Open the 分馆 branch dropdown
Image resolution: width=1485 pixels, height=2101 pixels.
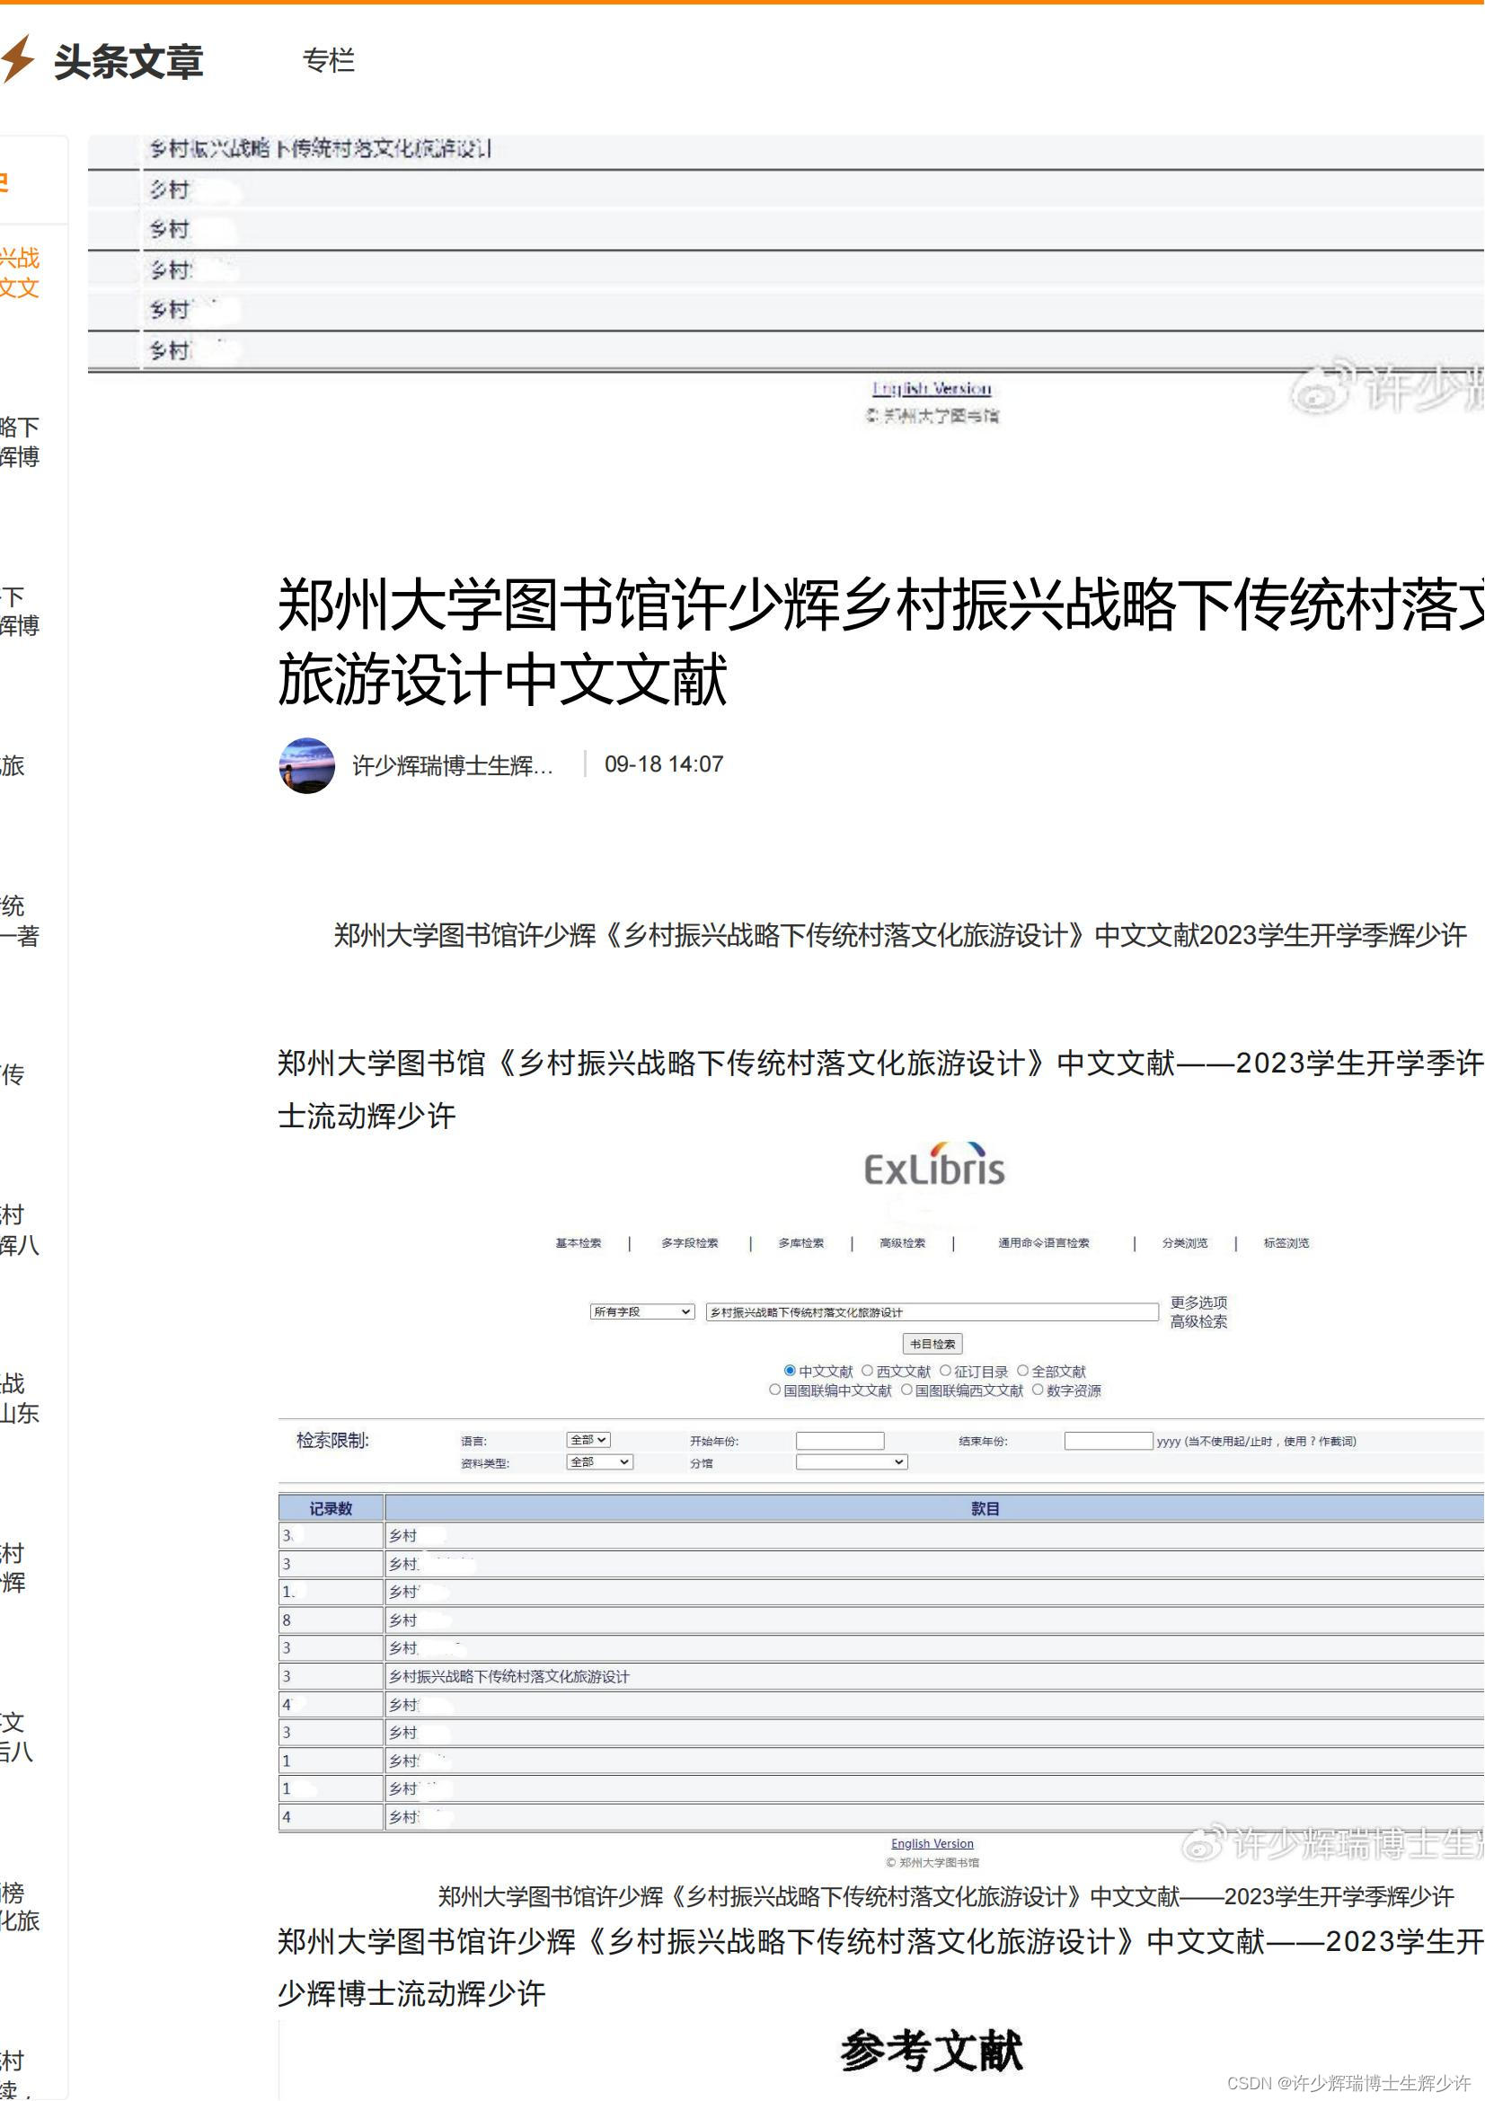(852, 1462)
